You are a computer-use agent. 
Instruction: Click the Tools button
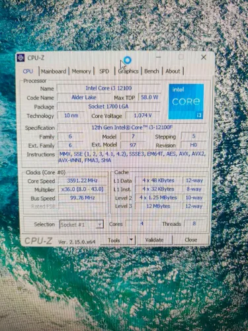tap(114, 240)
